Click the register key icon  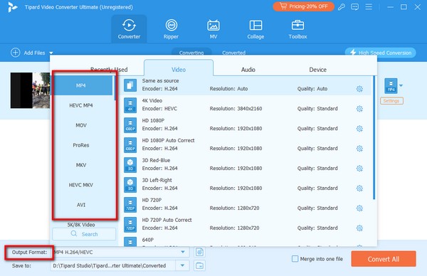tap(341, 7)
